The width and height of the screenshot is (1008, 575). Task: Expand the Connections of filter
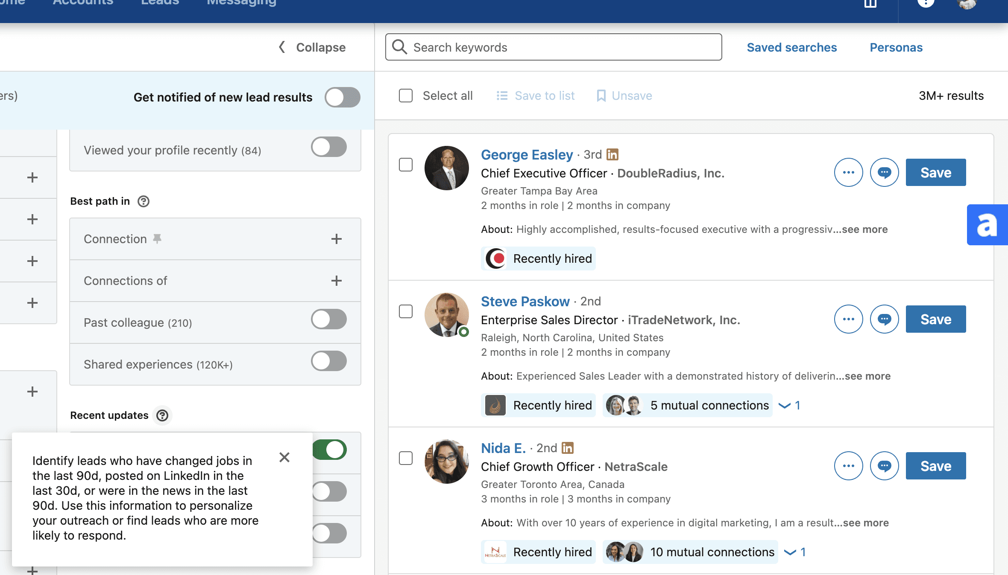tap(337, 281)
